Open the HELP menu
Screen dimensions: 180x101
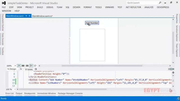pos(17,11)
